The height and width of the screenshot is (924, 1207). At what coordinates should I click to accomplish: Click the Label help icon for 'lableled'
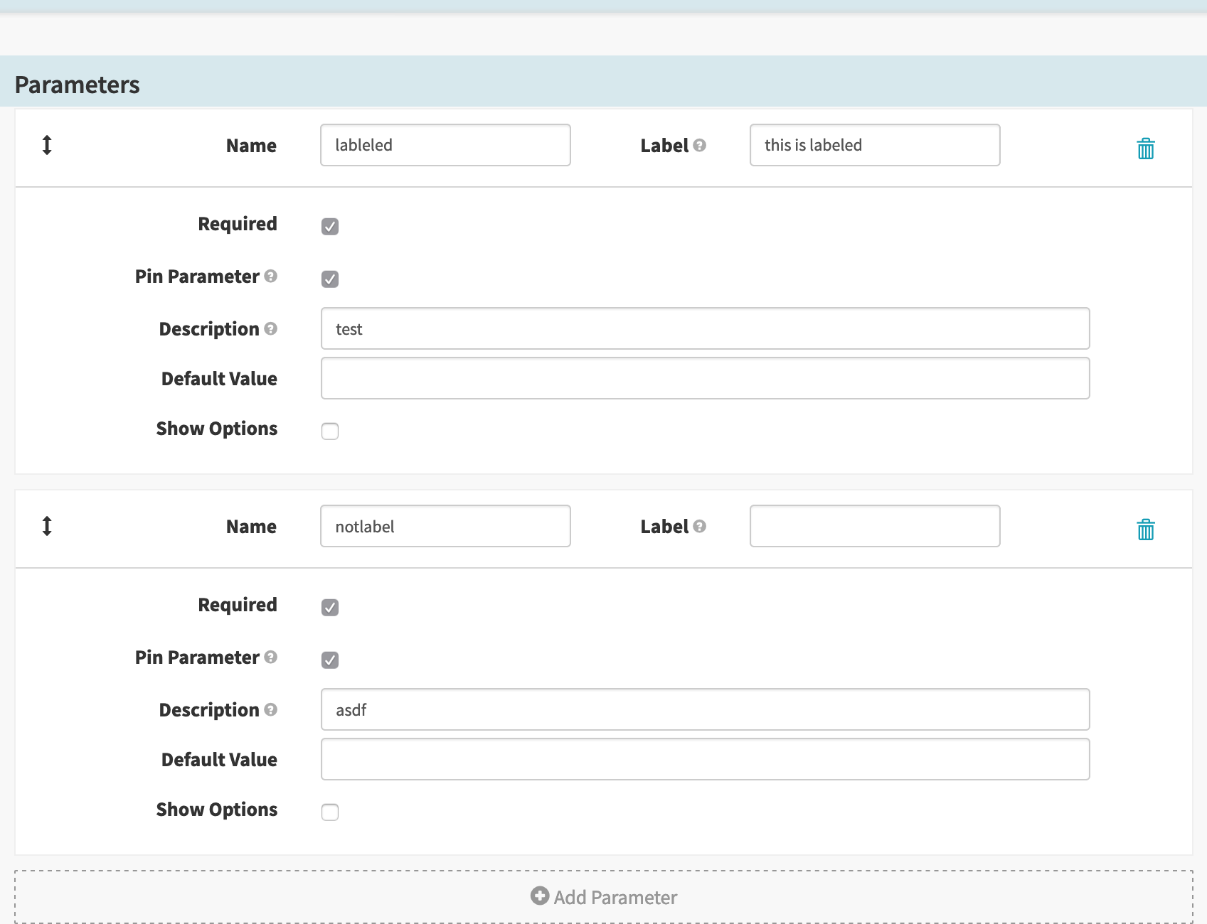point(700,145)
